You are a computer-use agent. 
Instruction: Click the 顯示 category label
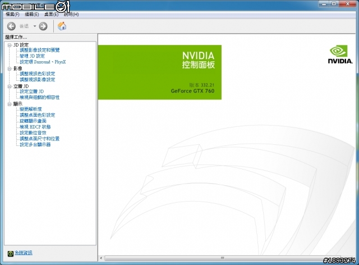(x=17, y=104)
